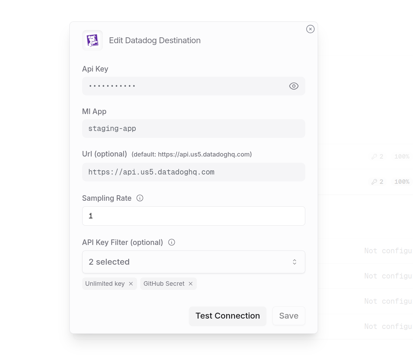The width and height of the screenshot is (413, 359).
Task: Open the API Key Filter selection list
Action: (193, 262)
